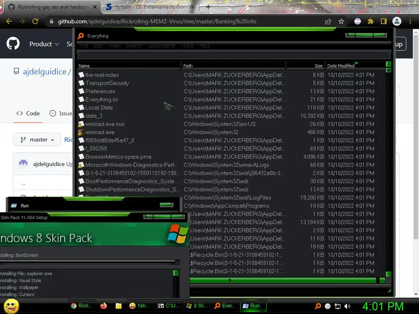Open the master branch dropdown
Image resolution: width=419 pixels, height=314 pixels.
point(37,140)
